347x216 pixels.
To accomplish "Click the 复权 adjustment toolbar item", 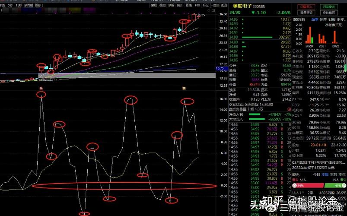I will (154, 6).
